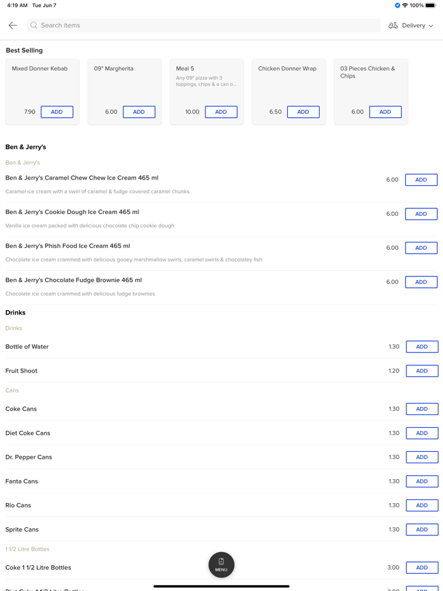The width and height of the screenshot is (443, 591).
Task: Open the 03 Pieces Chicken & Chips card
Action: tap(370, 82)
